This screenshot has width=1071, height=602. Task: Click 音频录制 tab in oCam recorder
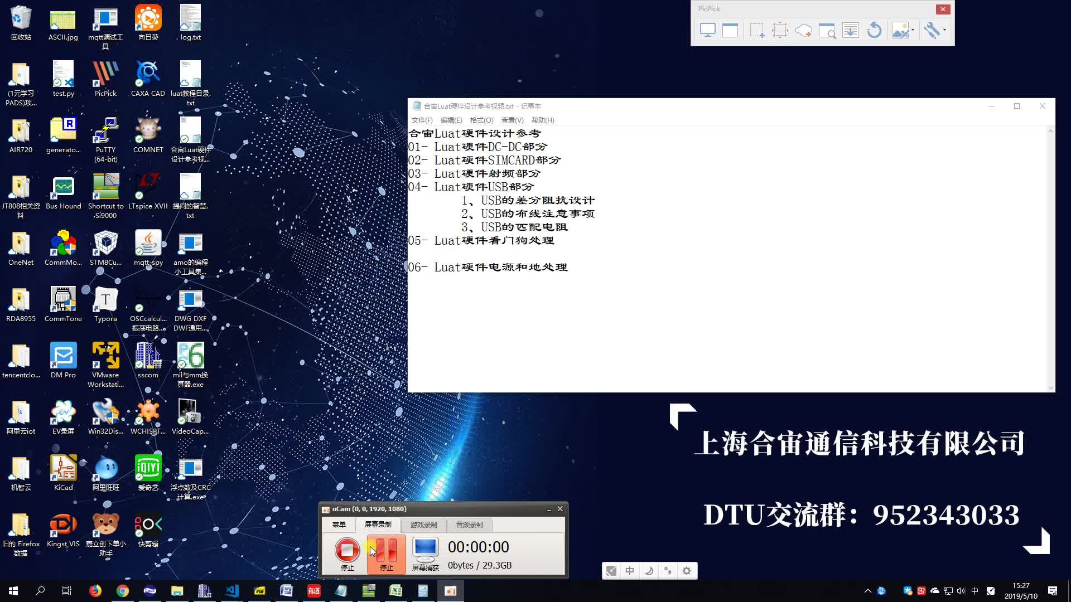click(x=469, y=524)
